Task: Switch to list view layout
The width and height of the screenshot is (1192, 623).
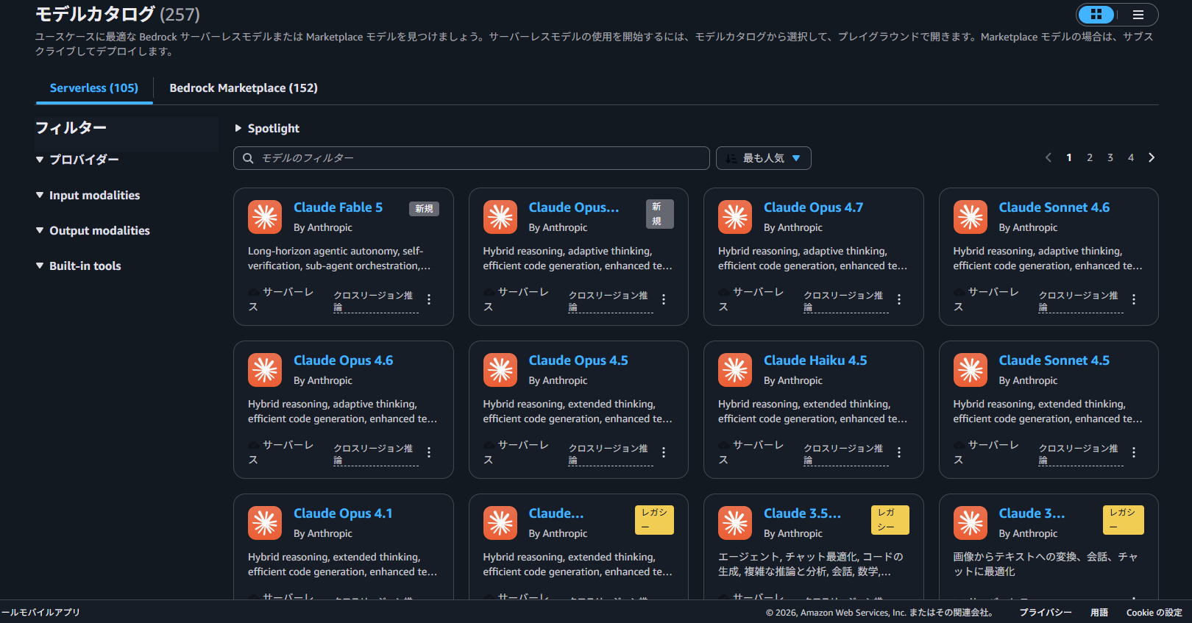Action: point(1138,15)
